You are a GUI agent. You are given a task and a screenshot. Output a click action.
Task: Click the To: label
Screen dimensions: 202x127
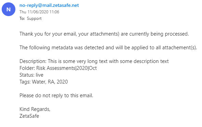[22, 18]
